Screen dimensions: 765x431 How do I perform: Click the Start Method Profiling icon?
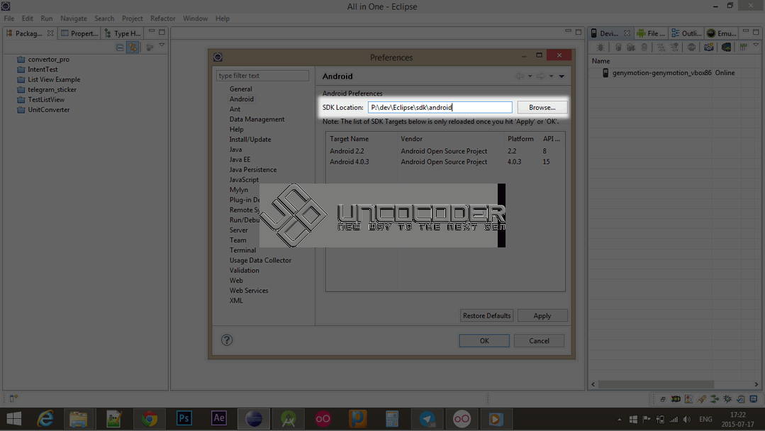click(x=674, y=47)
